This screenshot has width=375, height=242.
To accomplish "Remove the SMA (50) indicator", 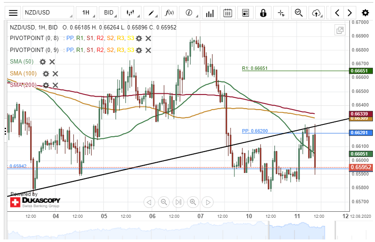I will point(52,62).
